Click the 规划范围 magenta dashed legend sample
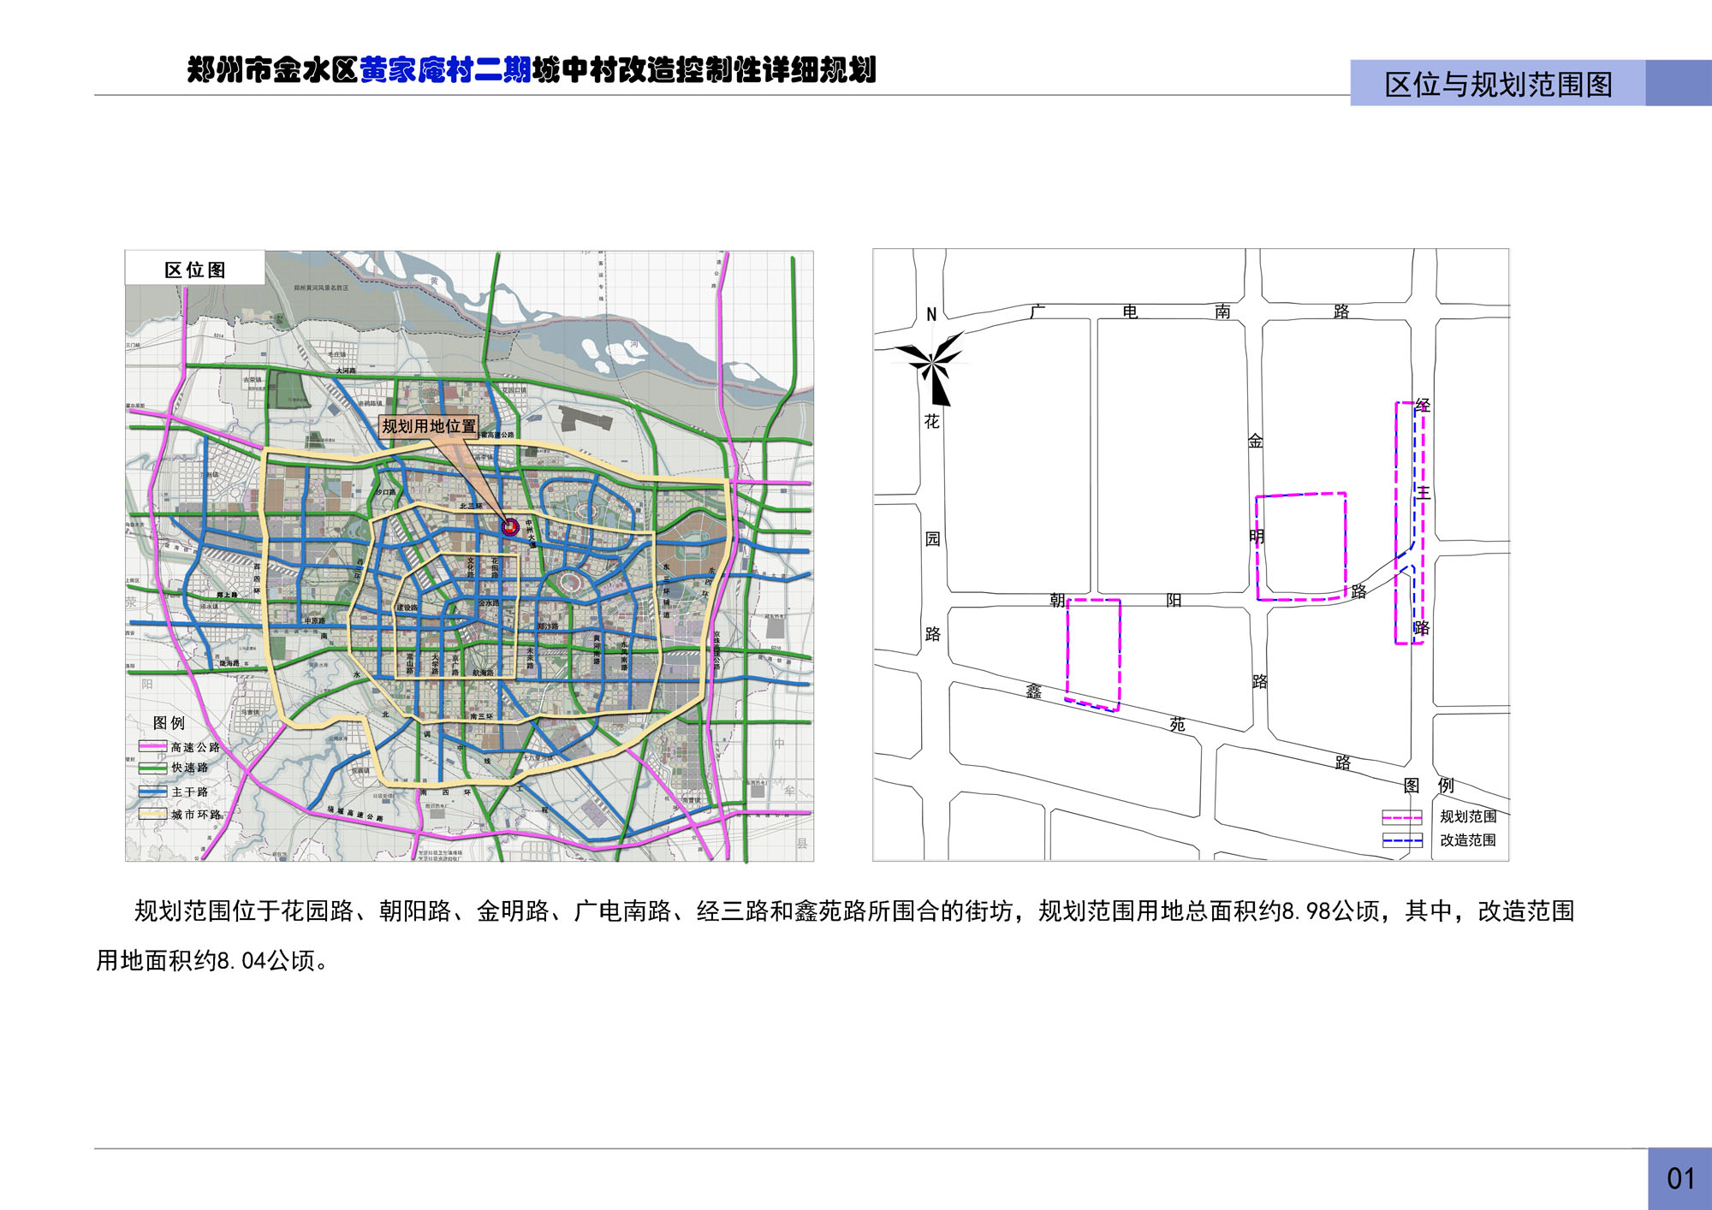The height and width of the screenshot is (1210, 1712). tap(1402, 817)
